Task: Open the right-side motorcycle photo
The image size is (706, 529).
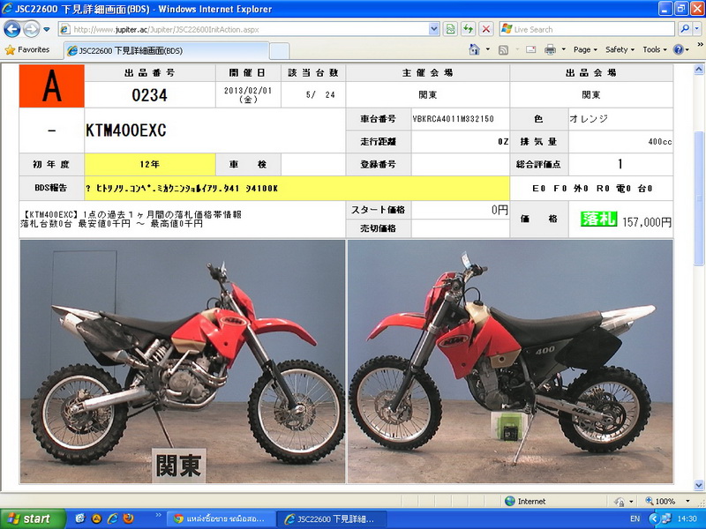Action: pos(511,361)
